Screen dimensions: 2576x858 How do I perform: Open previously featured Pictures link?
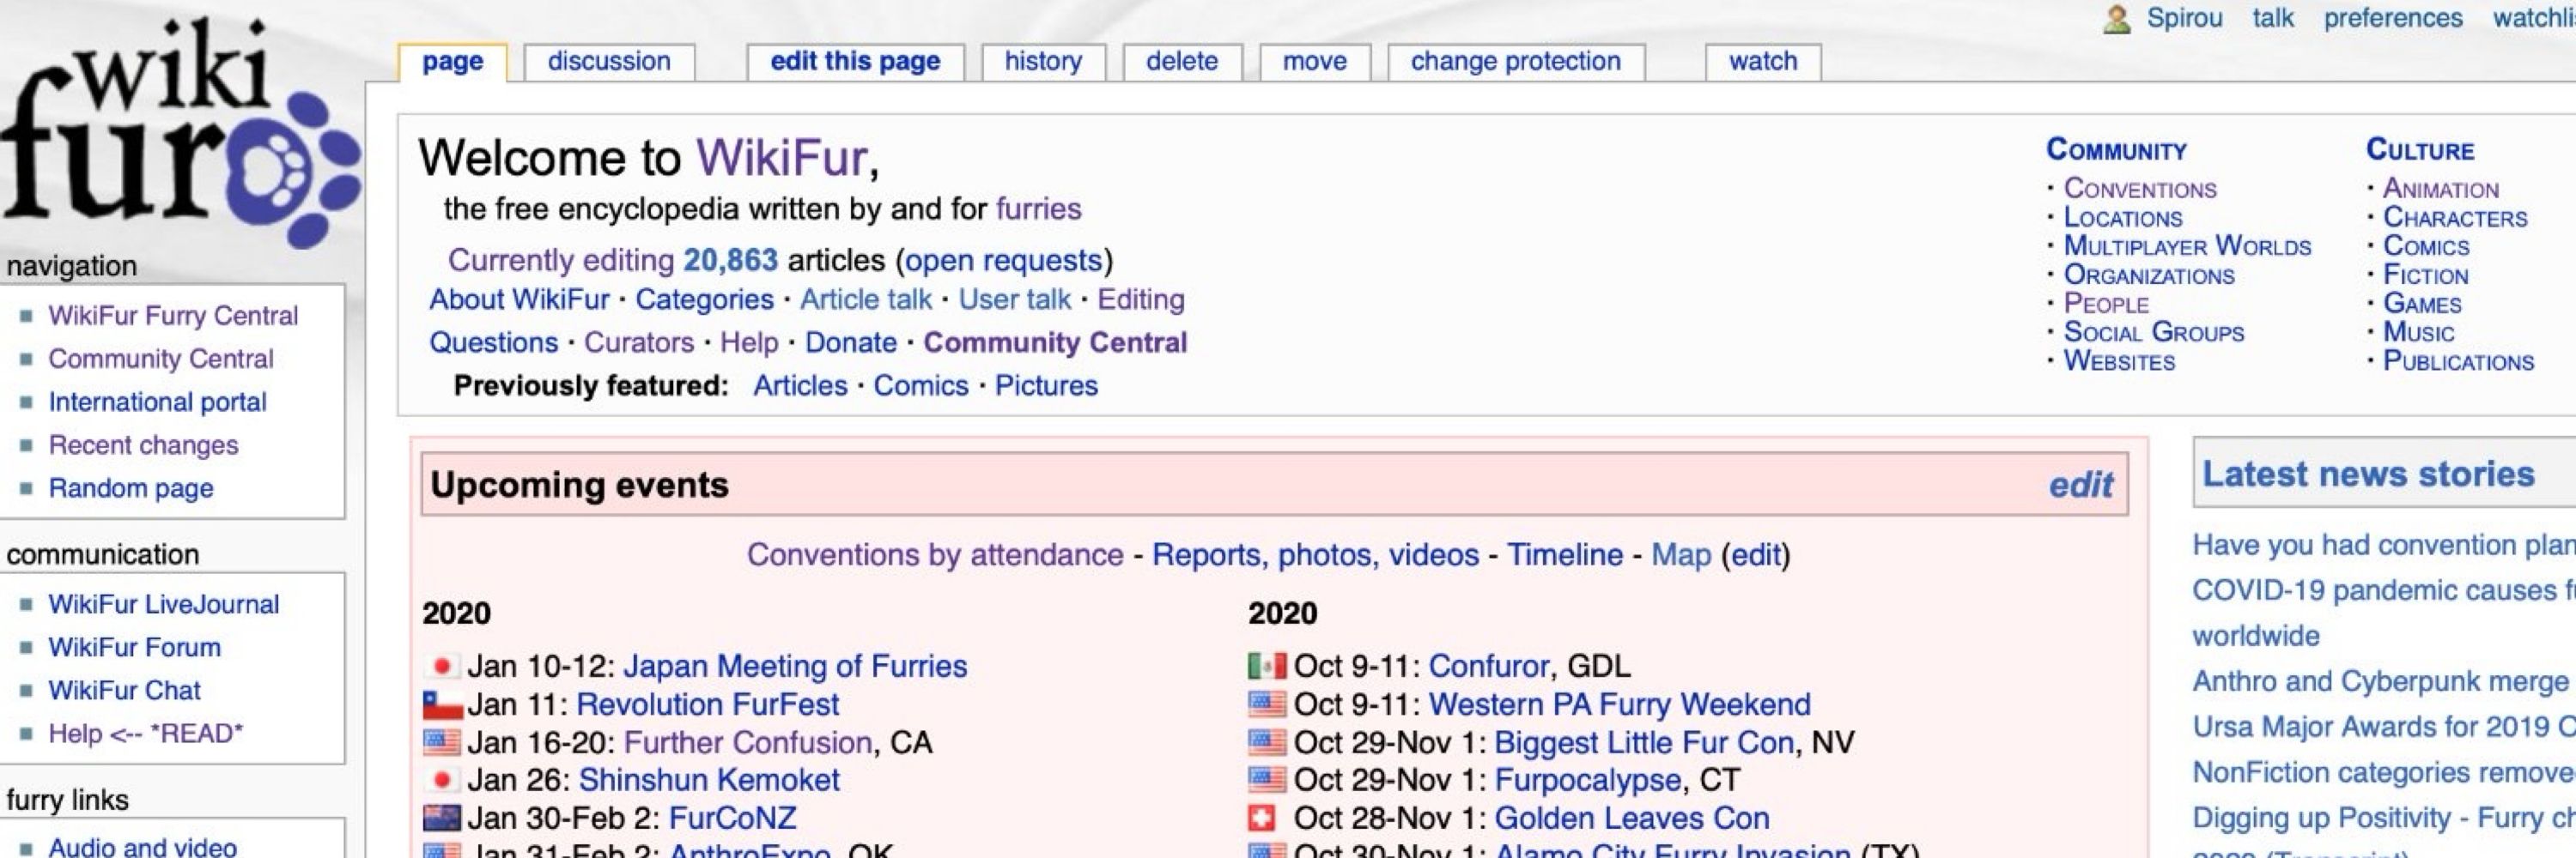click(1046, 385)
